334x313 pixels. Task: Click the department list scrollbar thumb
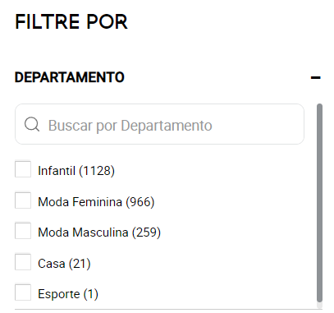coord(319,203)
